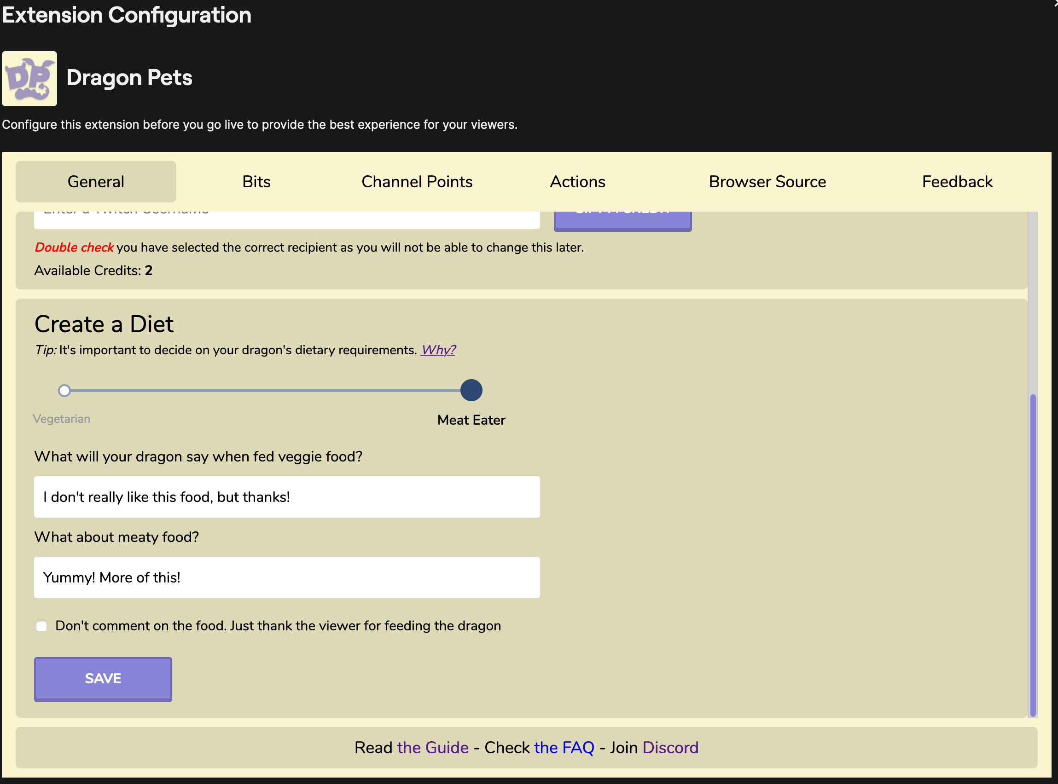
Task: Go to the Feedback tab
Action: (957, 182)
